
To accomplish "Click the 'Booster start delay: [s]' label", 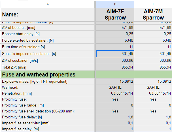I will tap(21, 34).
